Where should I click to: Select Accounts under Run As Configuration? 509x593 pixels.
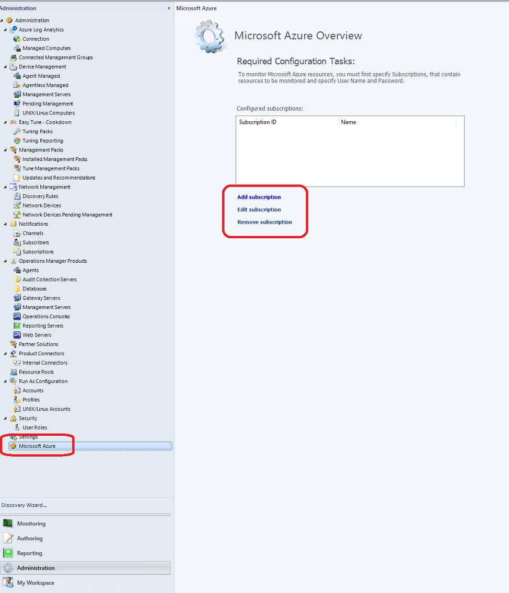click(33, 391)
